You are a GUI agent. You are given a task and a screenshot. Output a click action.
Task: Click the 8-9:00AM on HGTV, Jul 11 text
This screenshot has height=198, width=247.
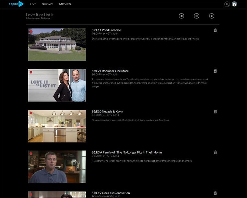click(x=105, y=156)
